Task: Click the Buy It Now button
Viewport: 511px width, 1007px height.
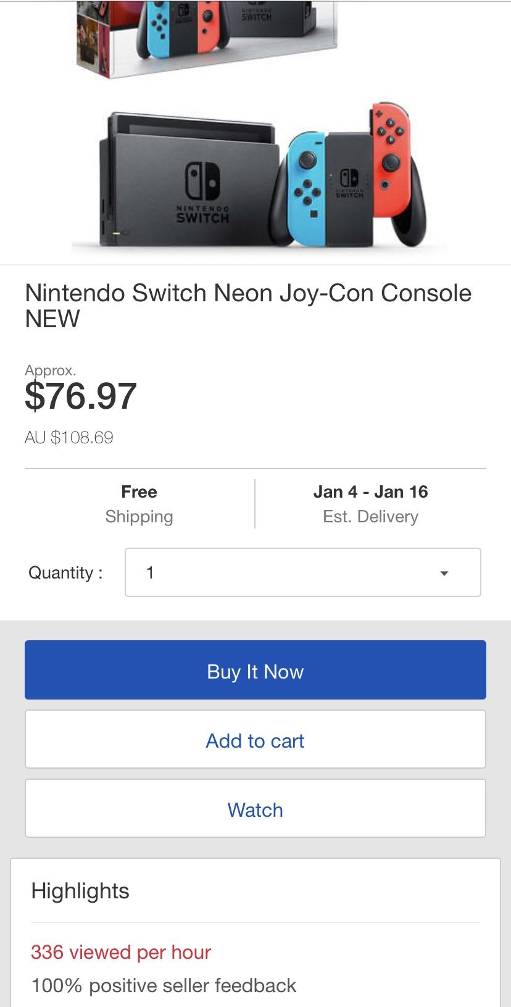Action: click(255, 671)
